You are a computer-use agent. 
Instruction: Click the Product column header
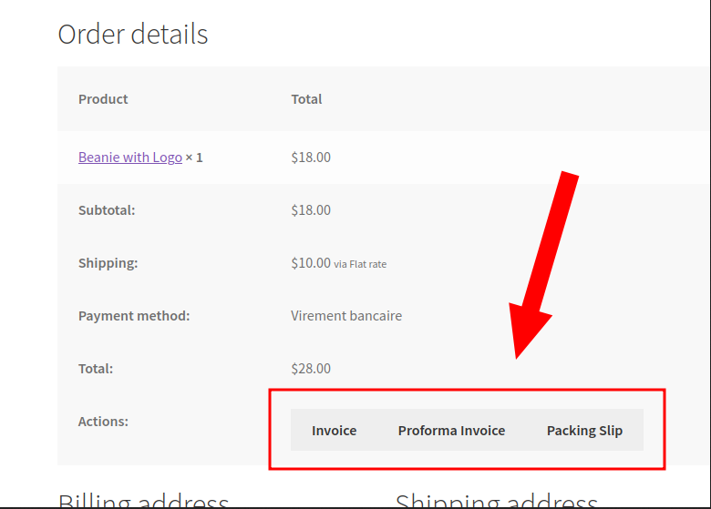tap(103, 98)
